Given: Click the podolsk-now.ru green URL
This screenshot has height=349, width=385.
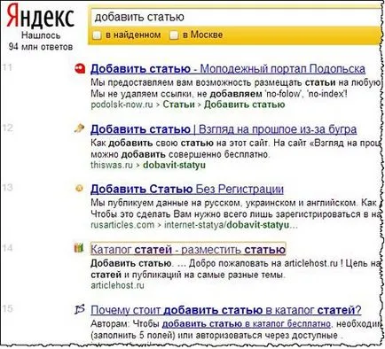Looking at the screenshot, I should tap(122, 105).
